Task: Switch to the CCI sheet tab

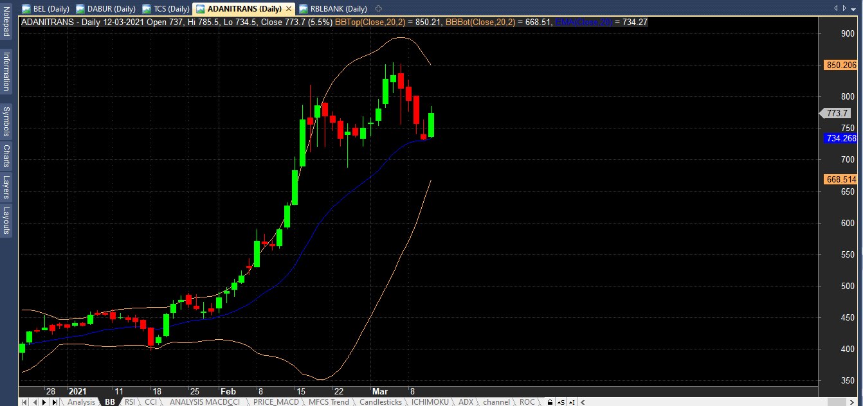Action: point(150,402)
